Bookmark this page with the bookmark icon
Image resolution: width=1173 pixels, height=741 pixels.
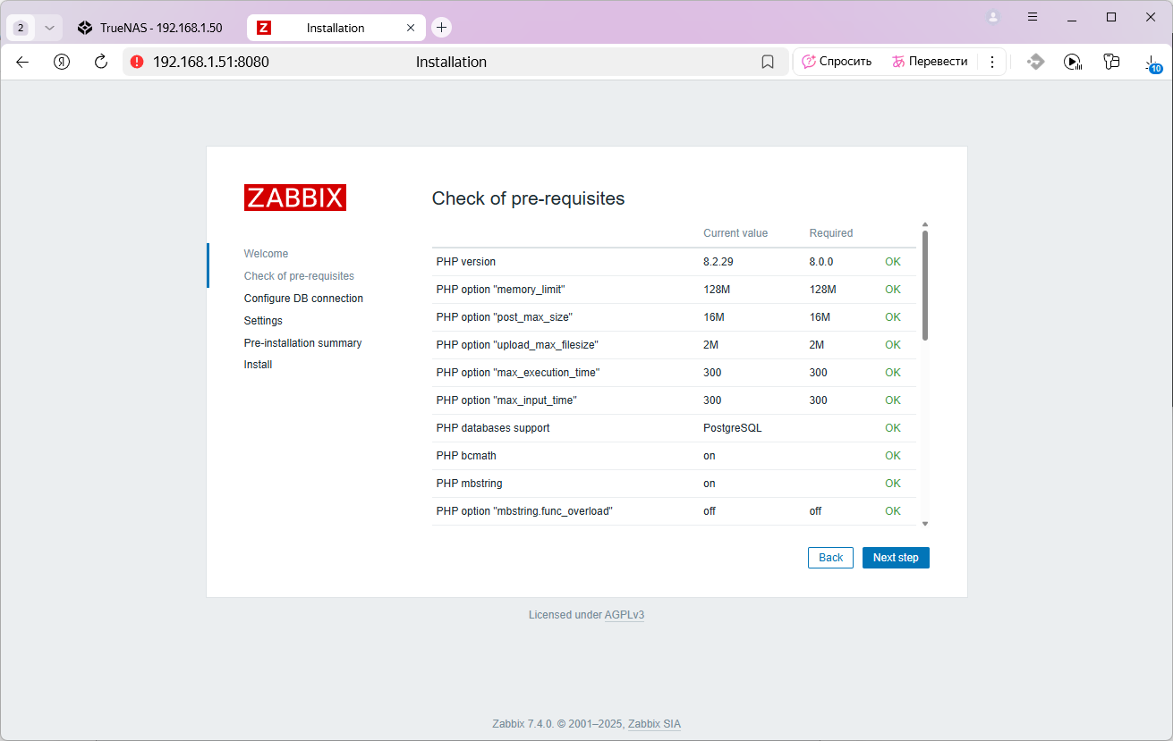[768, 62]
